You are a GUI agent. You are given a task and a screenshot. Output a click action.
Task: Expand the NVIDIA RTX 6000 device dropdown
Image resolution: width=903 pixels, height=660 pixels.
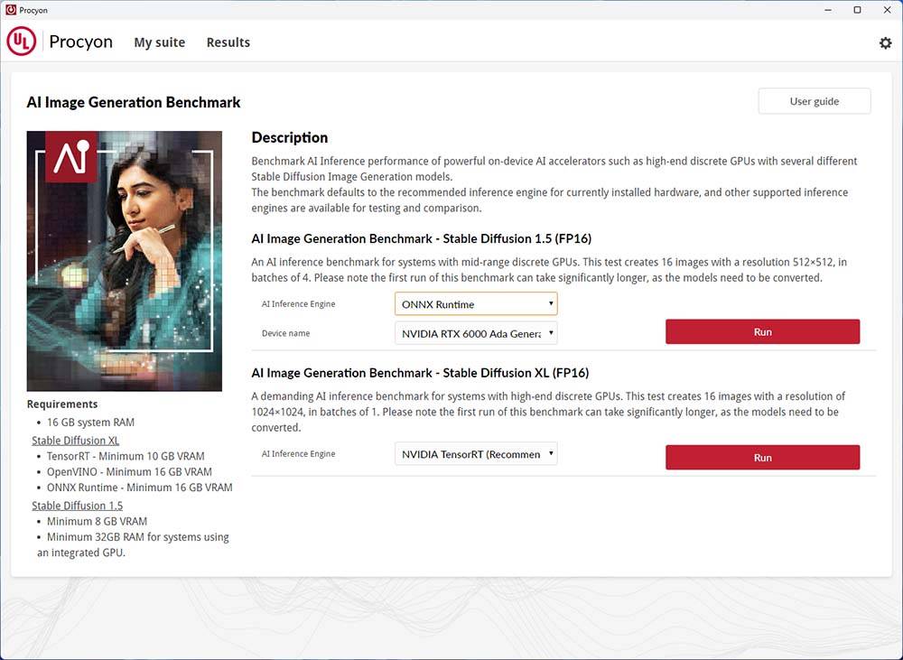pyautogui.click(x=476, y=333)
